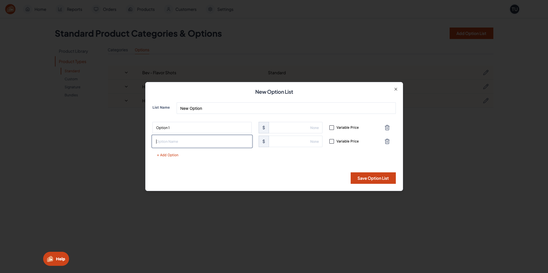Expand the Bev - Flavor Shots row

[126, 73]
